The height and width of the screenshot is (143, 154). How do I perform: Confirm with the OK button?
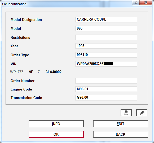(56, 134)
